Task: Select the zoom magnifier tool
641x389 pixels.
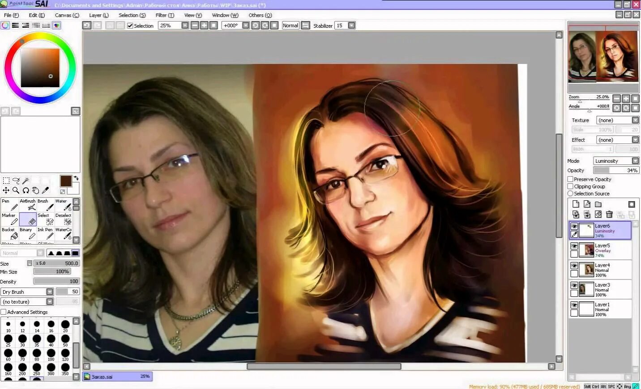Action: pyautogui.click(x=16, y=190)
